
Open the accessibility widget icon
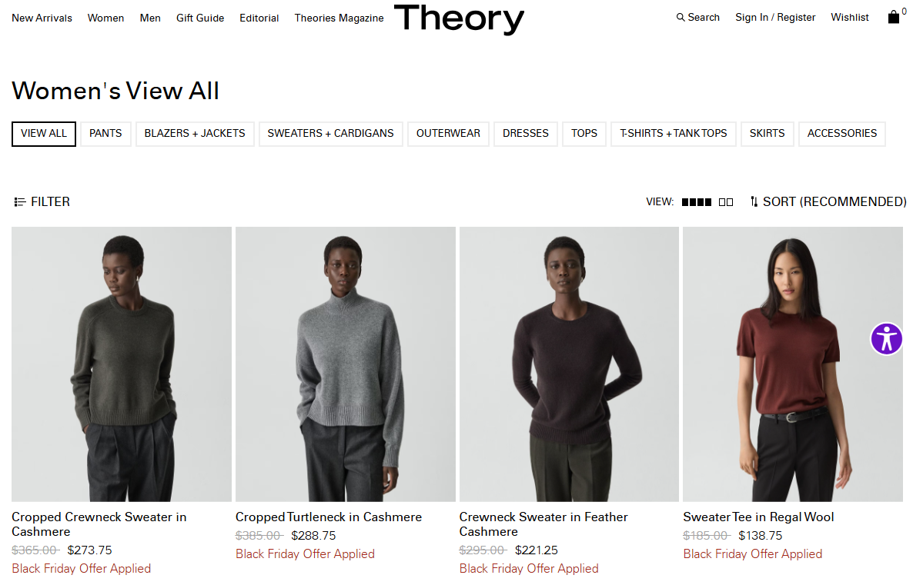point(886,338)
